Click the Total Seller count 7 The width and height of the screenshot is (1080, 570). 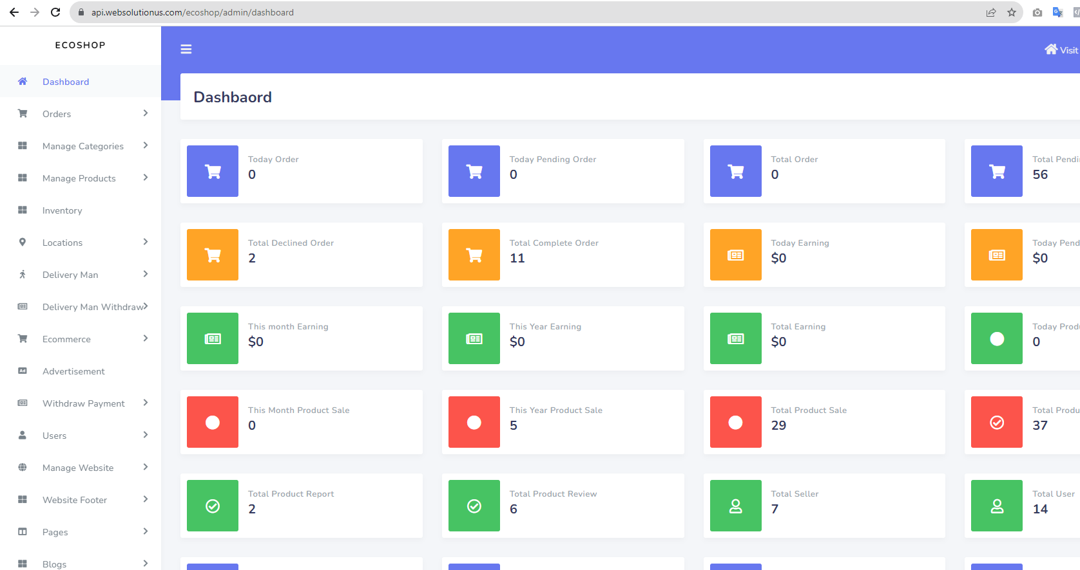coord(775,509)
